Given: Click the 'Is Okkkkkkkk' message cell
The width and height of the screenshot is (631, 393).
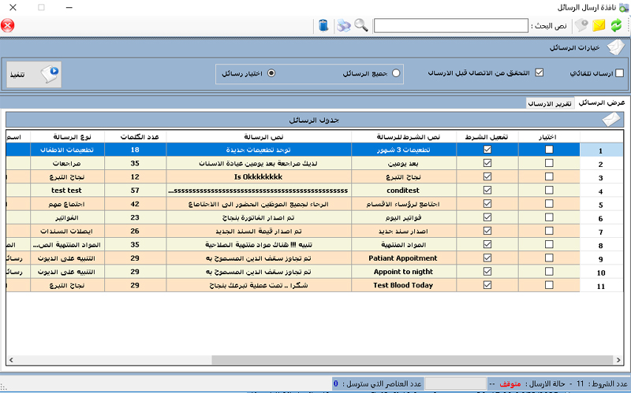Looking at the screenshot, I should click(259, 176).
